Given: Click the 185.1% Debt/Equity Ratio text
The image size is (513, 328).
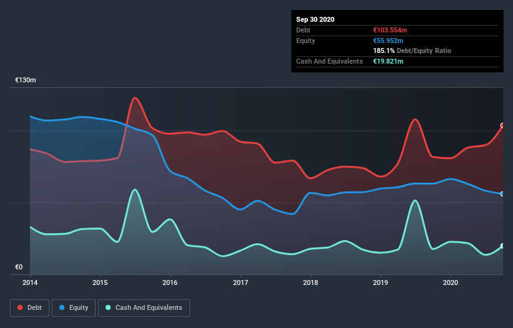Looking at the screenshot, I should click(412, 51).
